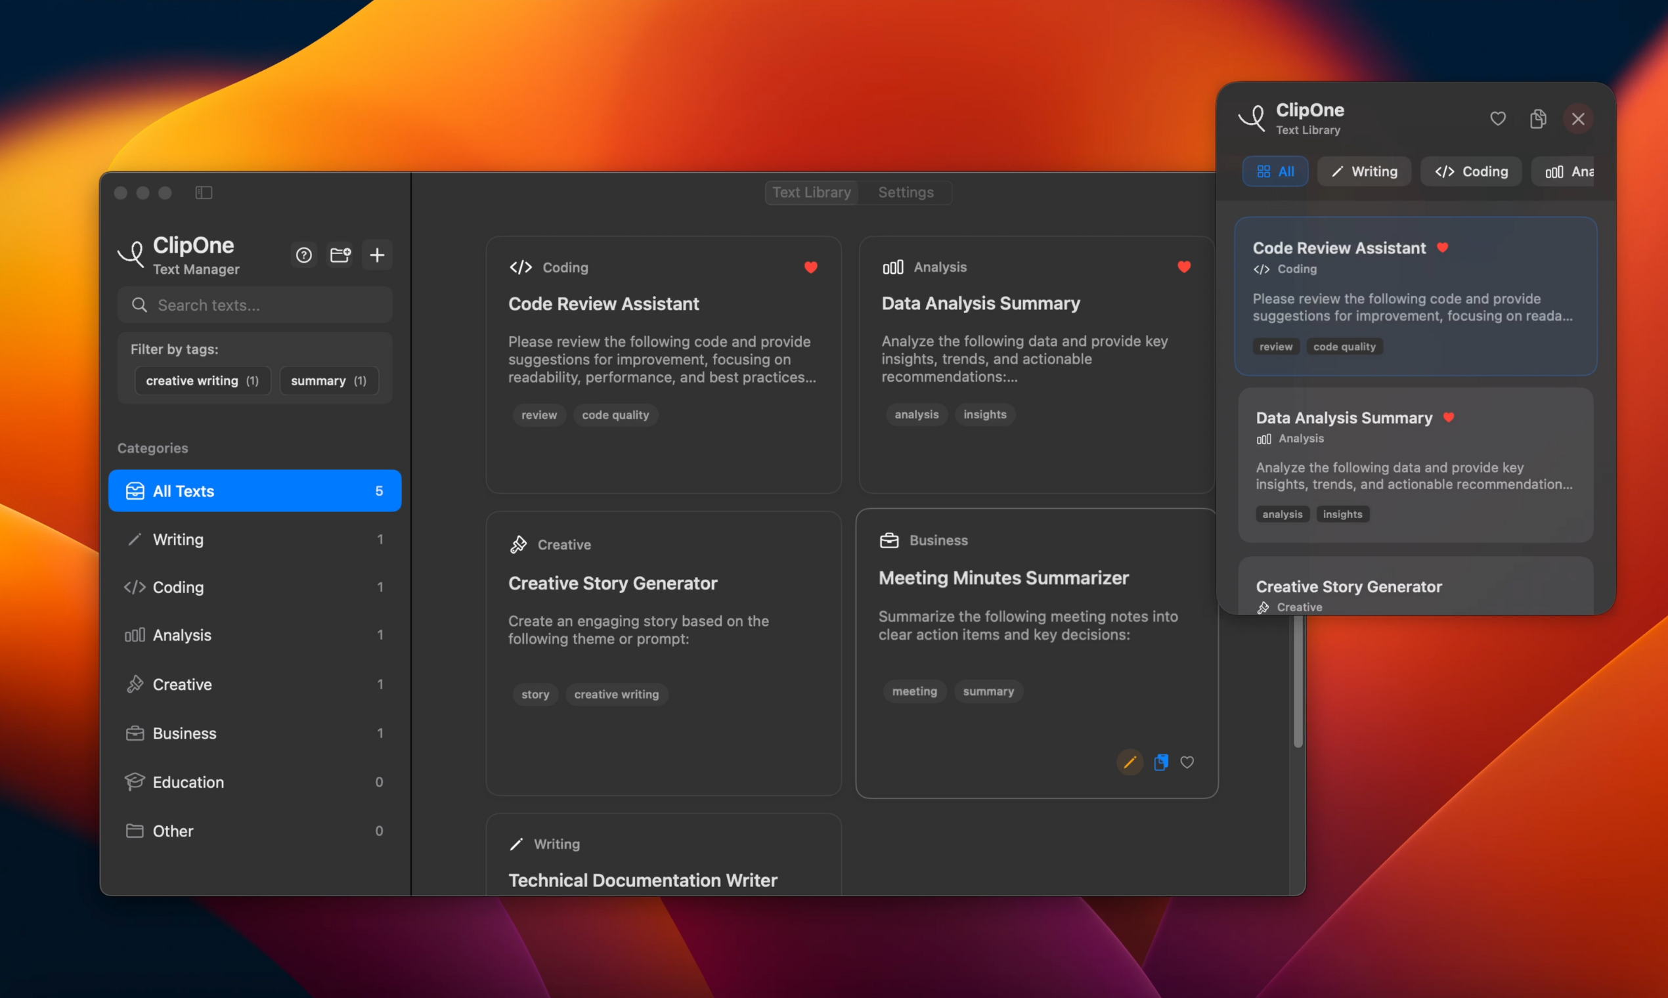Click the summary tag on Meeting Minutes card
This screenshot has width=1668, height=998.
pyautogui.click(x=988, y=691)
